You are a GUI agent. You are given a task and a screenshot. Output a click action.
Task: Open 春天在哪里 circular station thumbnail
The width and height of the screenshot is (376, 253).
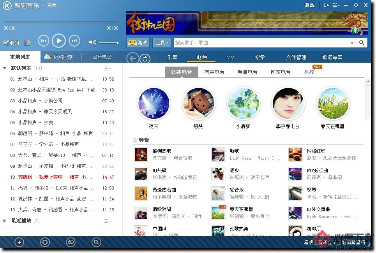pos(333,103)
